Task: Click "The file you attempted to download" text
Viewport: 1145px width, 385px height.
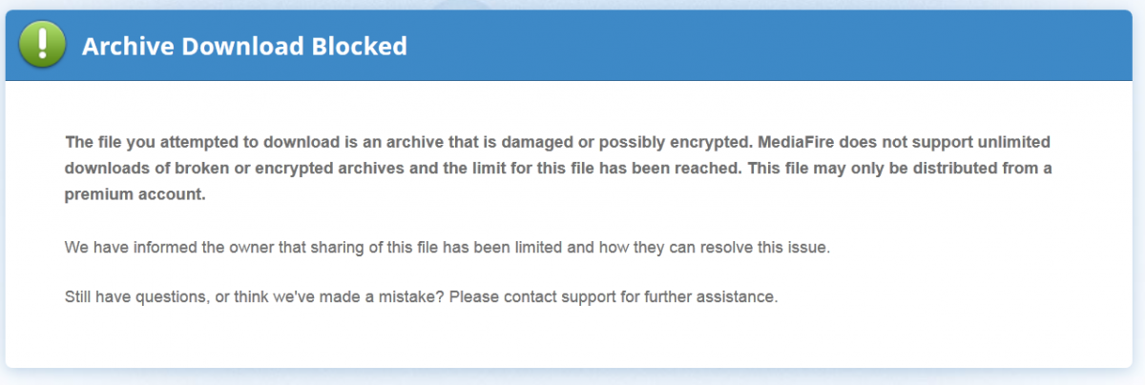Action: (x=187, y=143)
